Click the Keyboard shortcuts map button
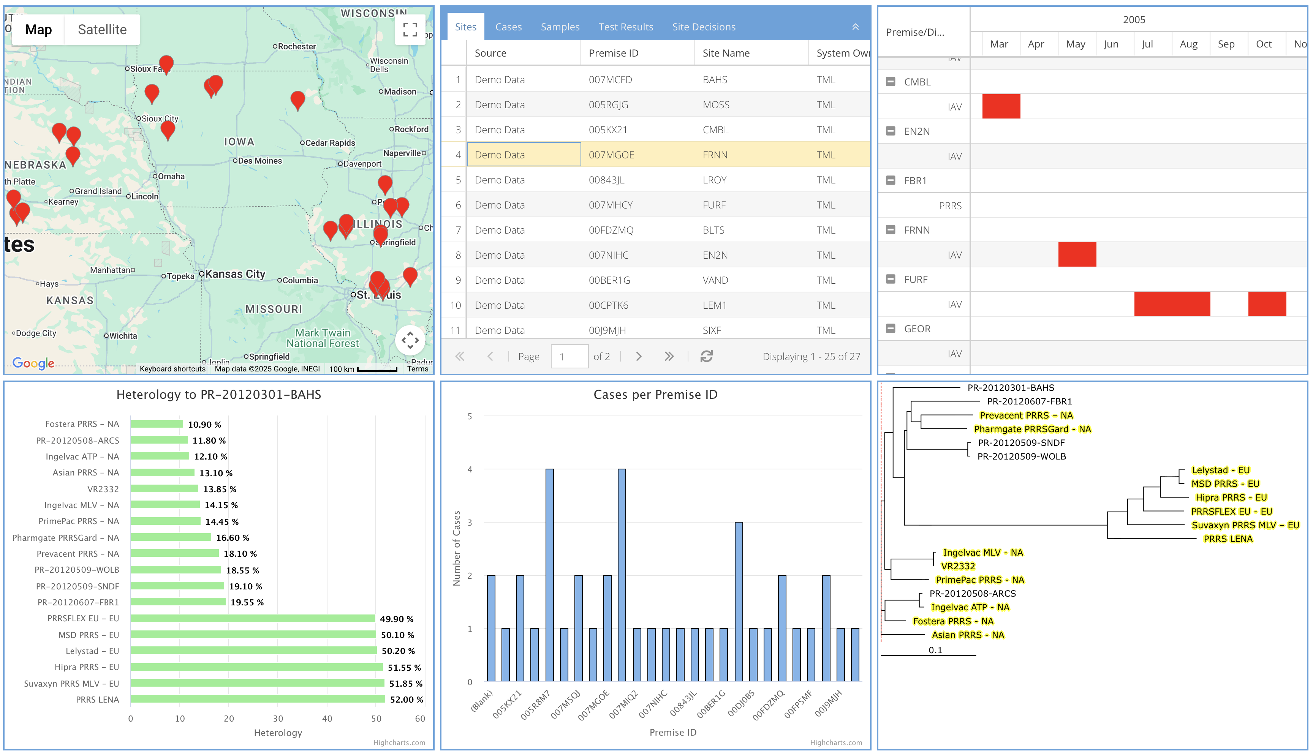Screen dimensions: 1313x755 pyautogui.click(x=172, y=369)
